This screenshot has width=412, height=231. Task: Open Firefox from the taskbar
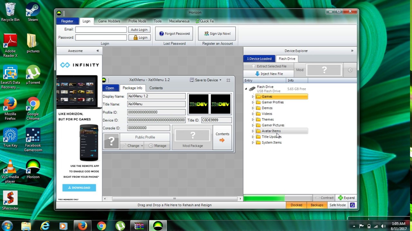coord(82,226)
